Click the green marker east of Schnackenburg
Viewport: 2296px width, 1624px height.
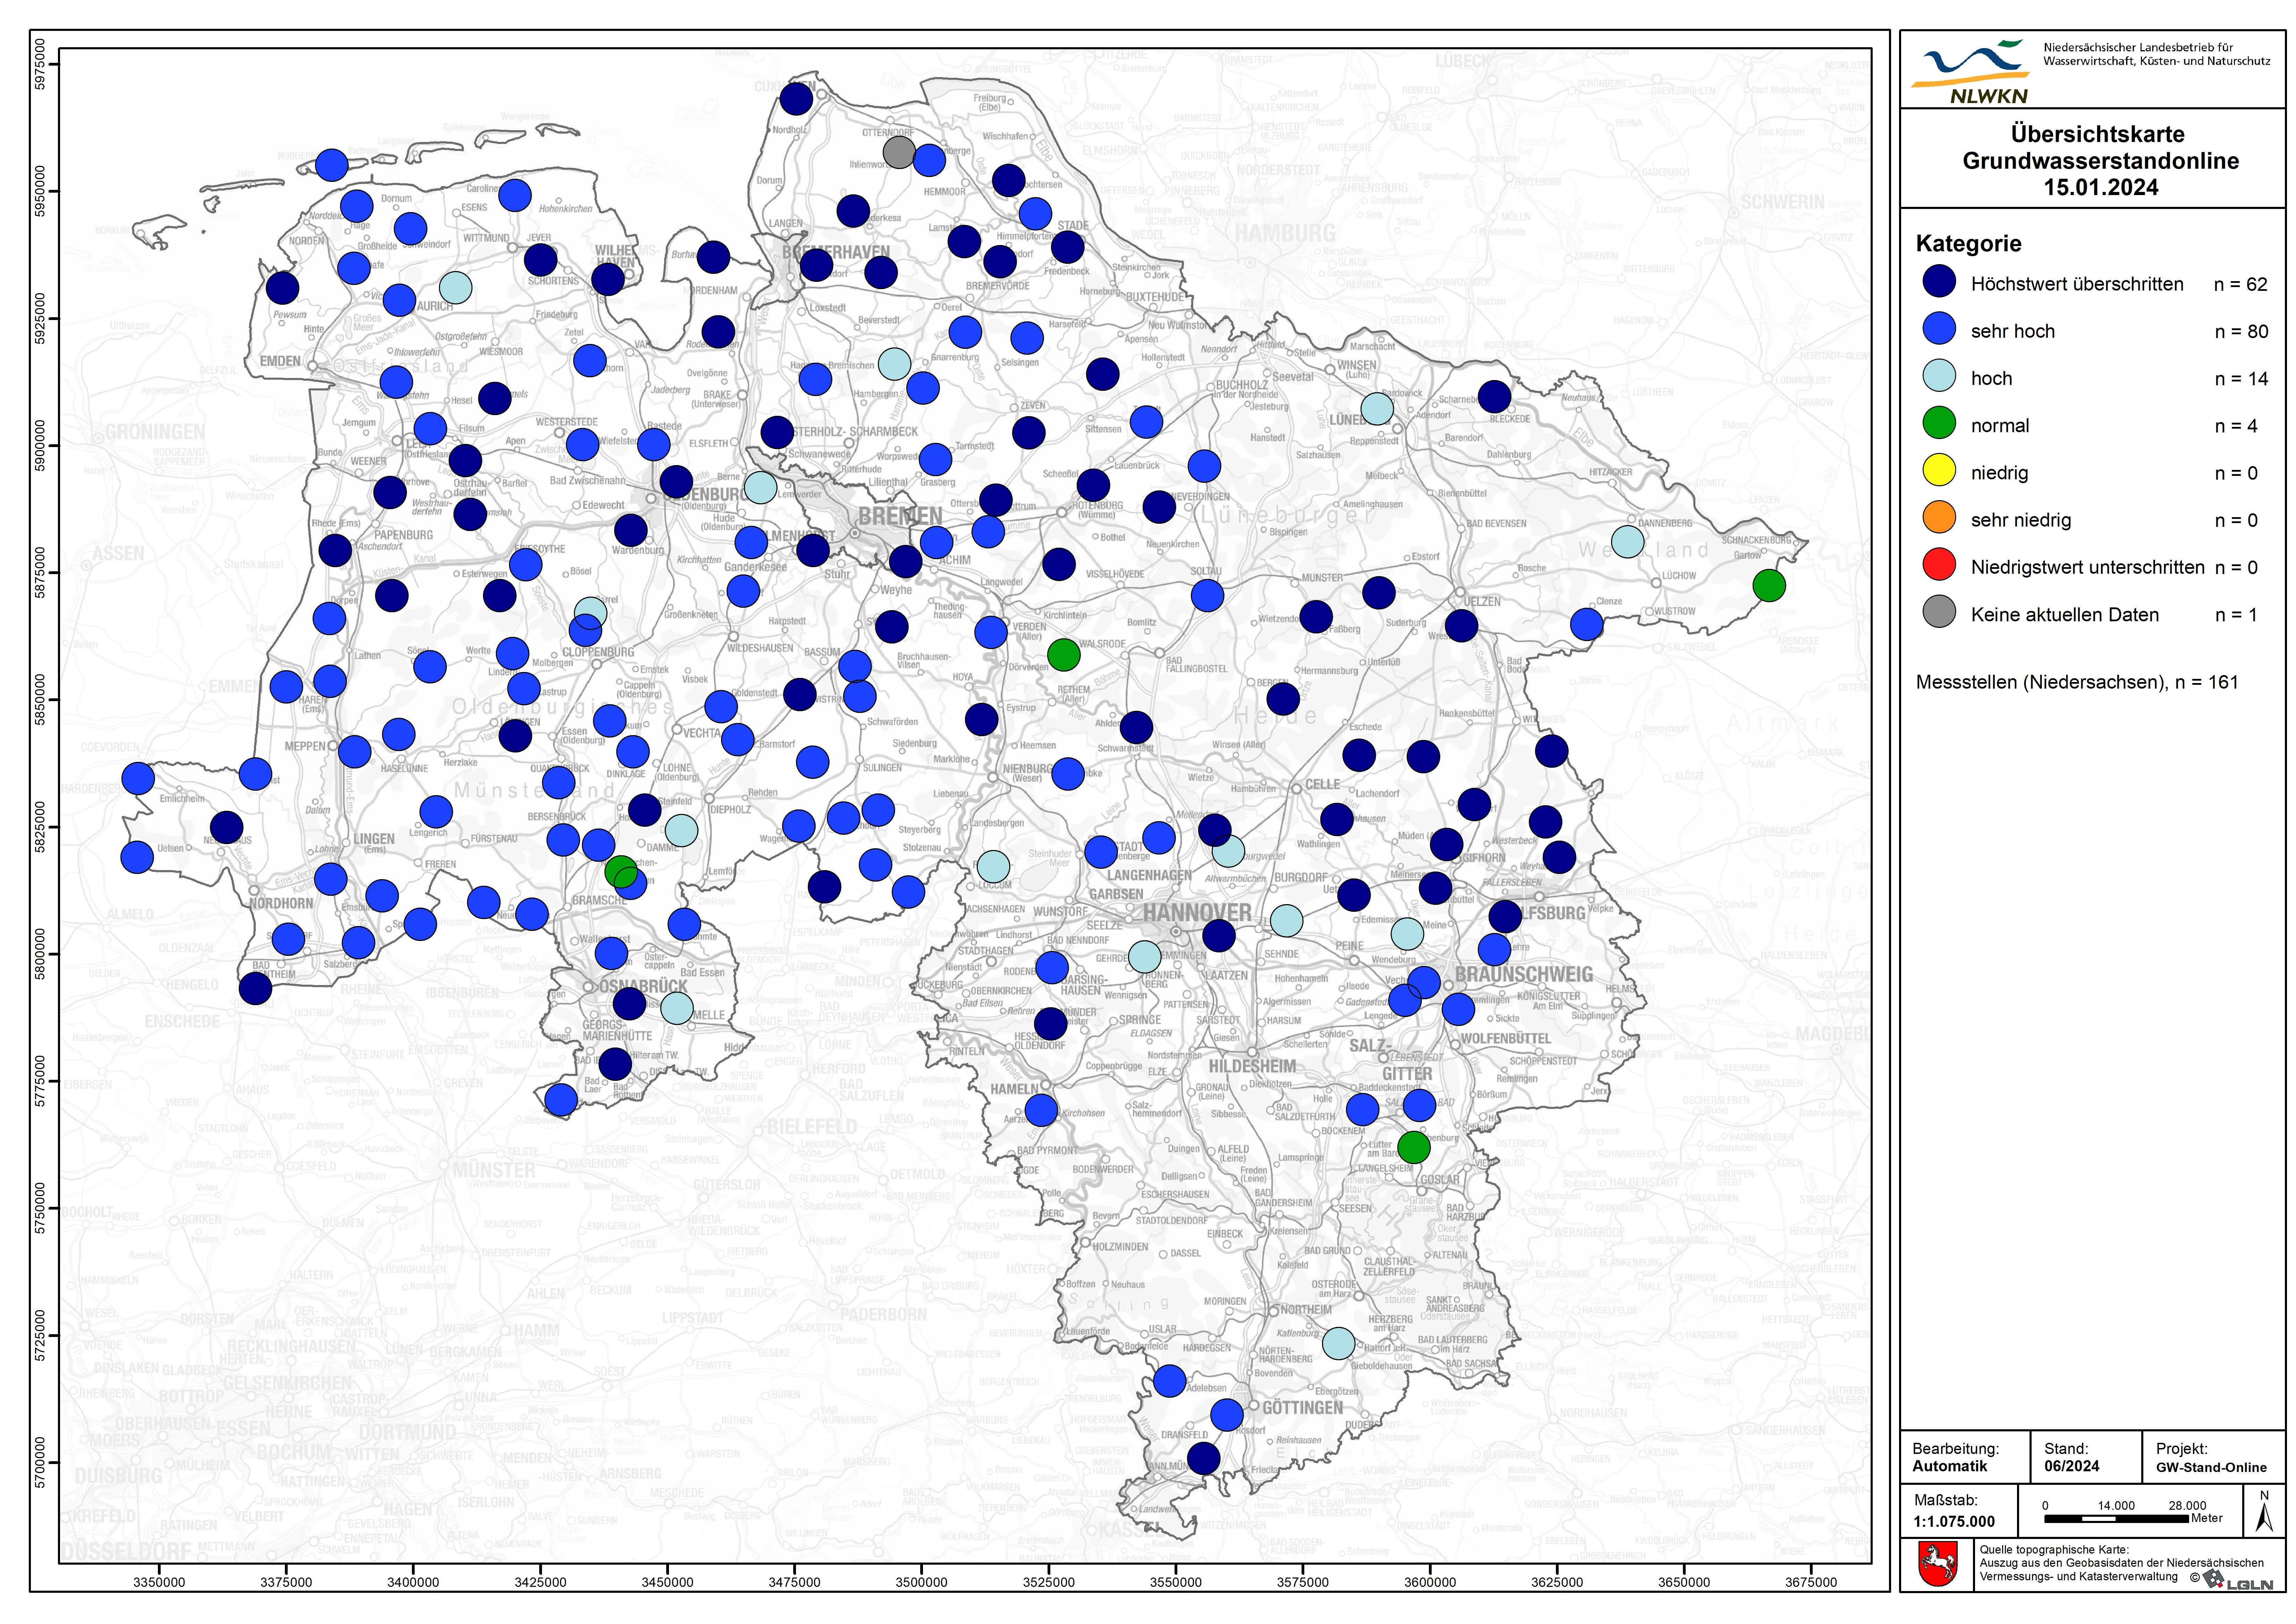point(1769,585)
